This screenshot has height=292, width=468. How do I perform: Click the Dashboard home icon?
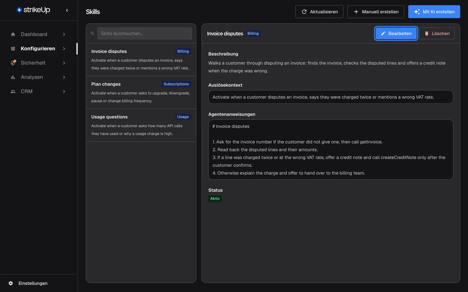click(x=13, y=34)
